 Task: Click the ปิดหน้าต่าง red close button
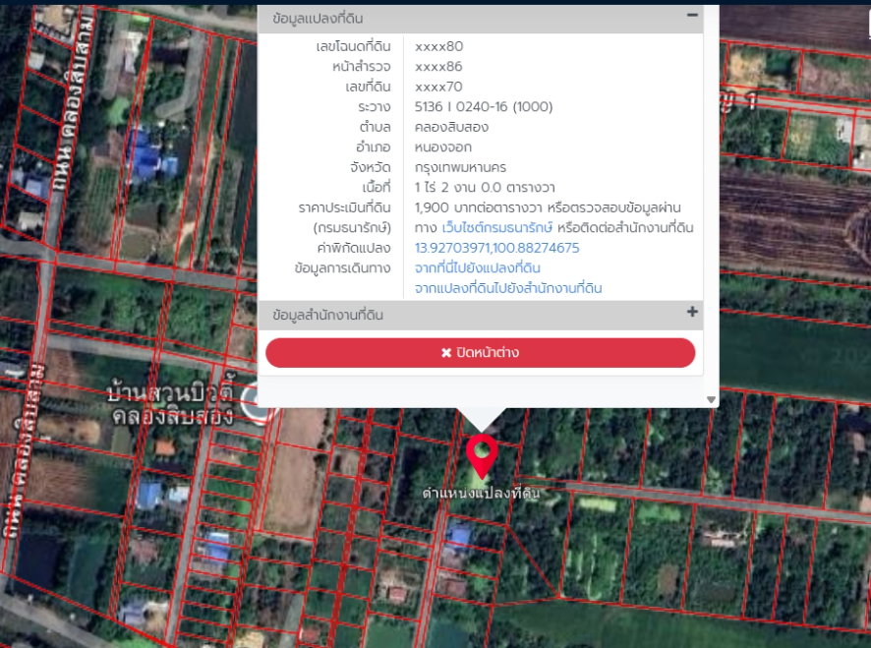[481, 352]
